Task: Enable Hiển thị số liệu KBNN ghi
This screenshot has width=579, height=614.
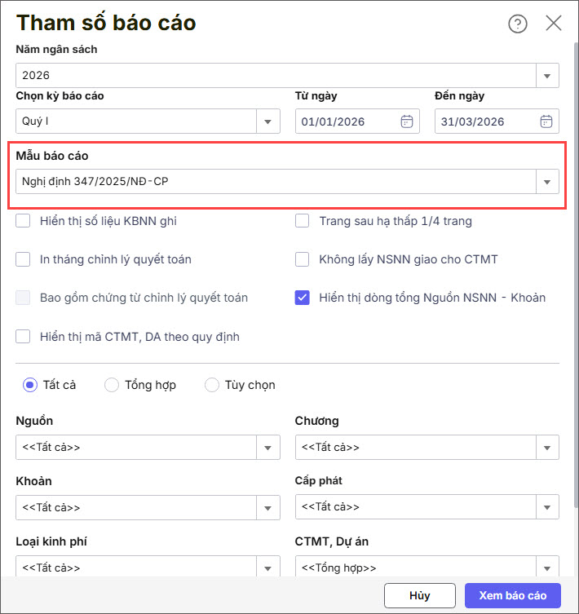Action: point(24,221)
